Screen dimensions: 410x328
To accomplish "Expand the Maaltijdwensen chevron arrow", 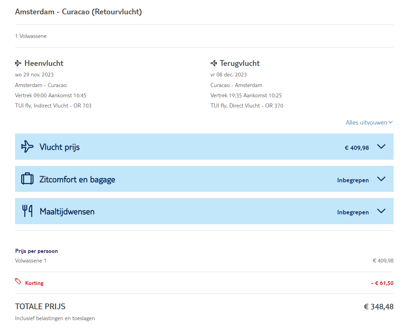I will (381, 211).
